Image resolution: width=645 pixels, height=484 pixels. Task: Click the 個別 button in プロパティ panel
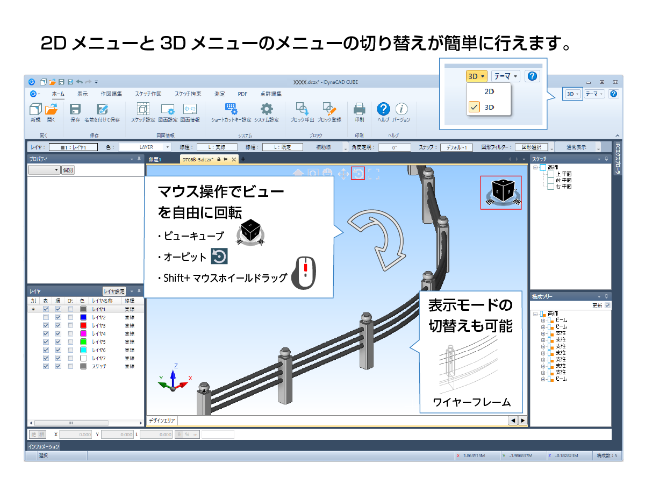point(68,170)
